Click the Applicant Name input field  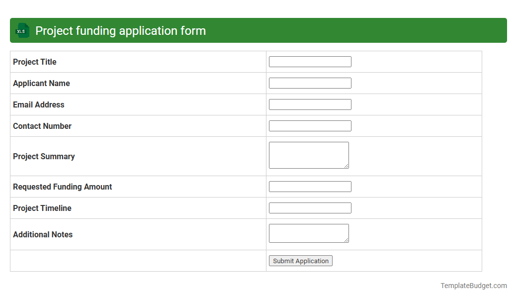tap(310, 83)
